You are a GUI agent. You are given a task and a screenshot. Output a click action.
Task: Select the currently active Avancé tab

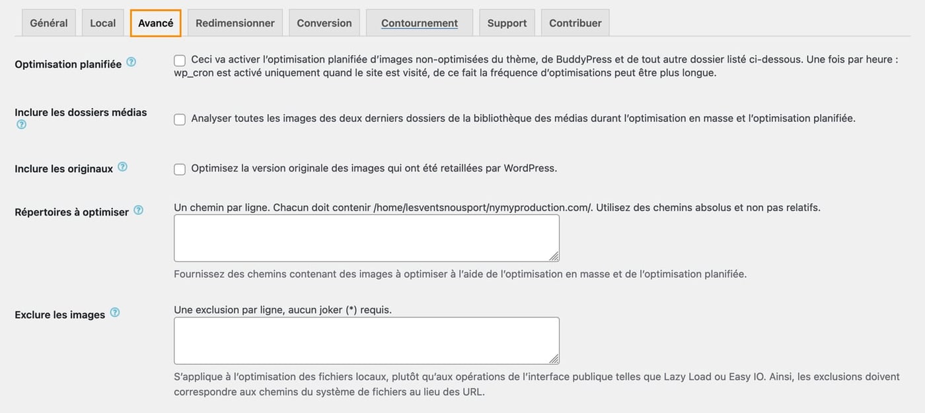click(155, 22)
